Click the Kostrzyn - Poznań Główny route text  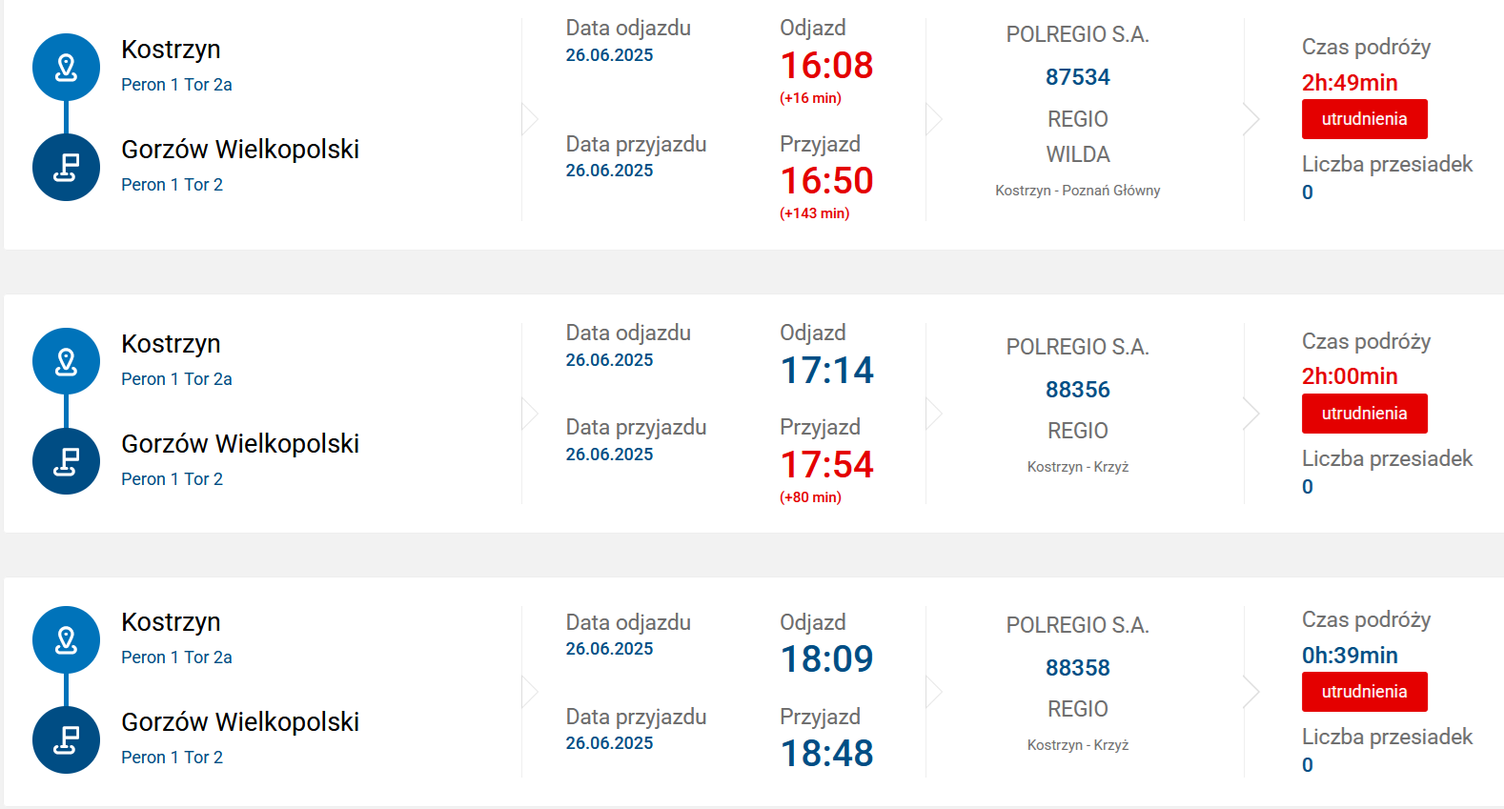tap(1077, 191)
